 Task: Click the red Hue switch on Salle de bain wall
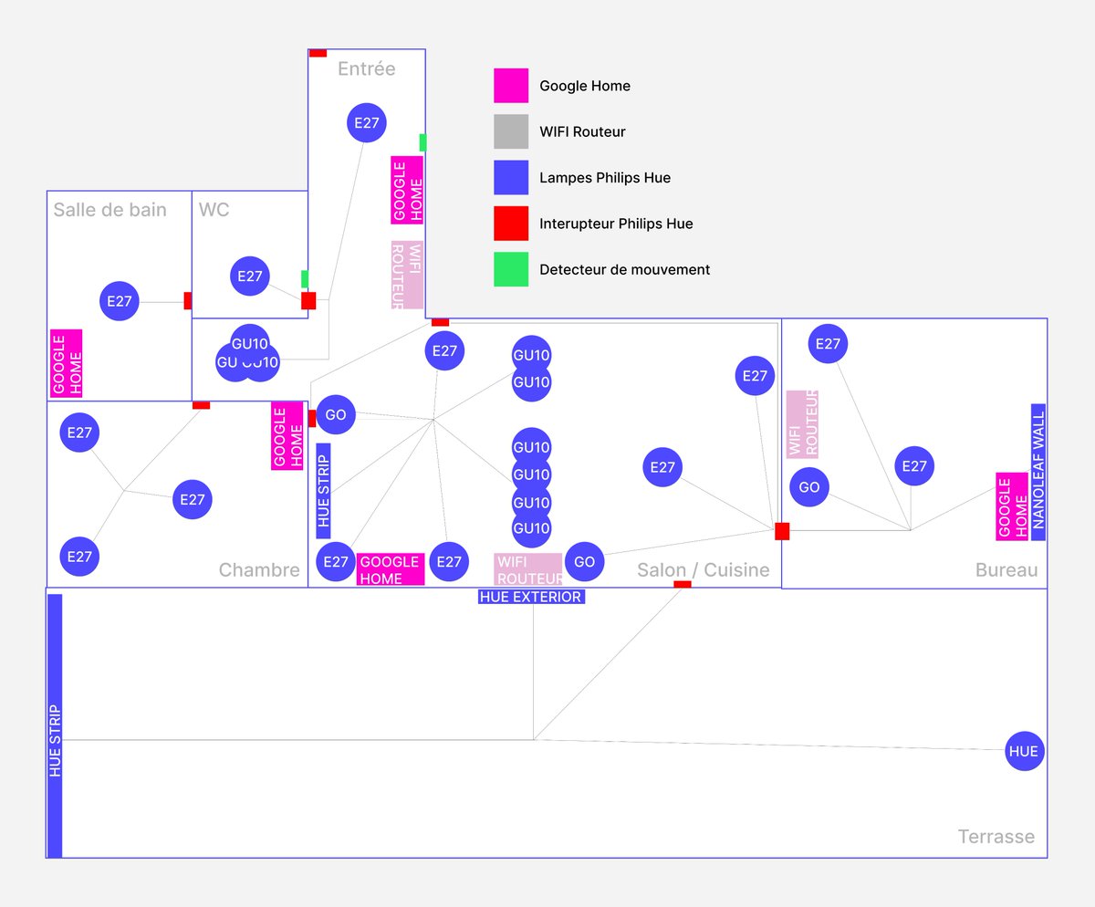click(188, 301)
